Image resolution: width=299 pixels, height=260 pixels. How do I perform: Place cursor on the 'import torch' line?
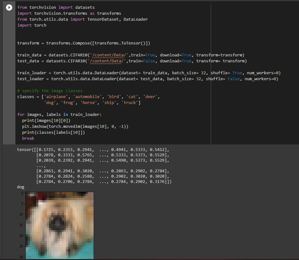[32, 25]
